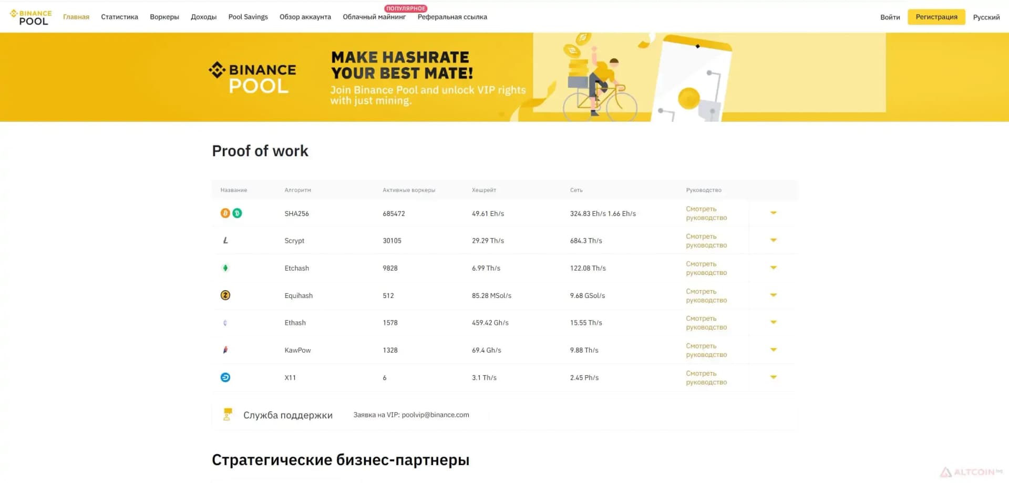1009x483 pixels.
Task: Click the Zcash icon in Equihash row
Action: coord(225,295)
